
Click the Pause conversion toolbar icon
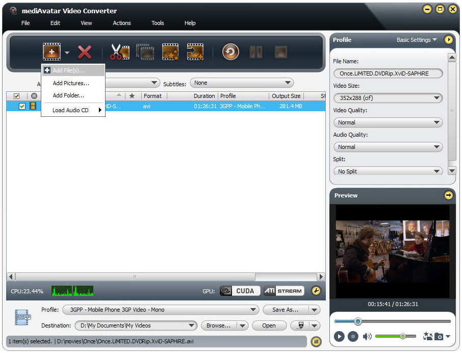[x=256, y=52]
